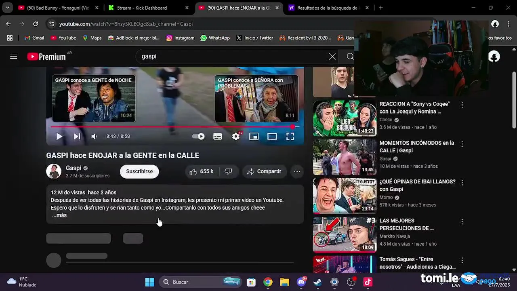The width and height of the screenshot is (517, 291).
Task: View site information icon in address bar
Action: pos(52,24)
